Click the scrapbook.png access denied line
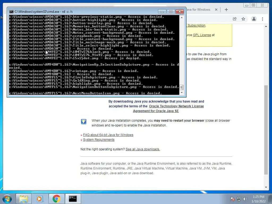272x204 pixels. [76, 36]
